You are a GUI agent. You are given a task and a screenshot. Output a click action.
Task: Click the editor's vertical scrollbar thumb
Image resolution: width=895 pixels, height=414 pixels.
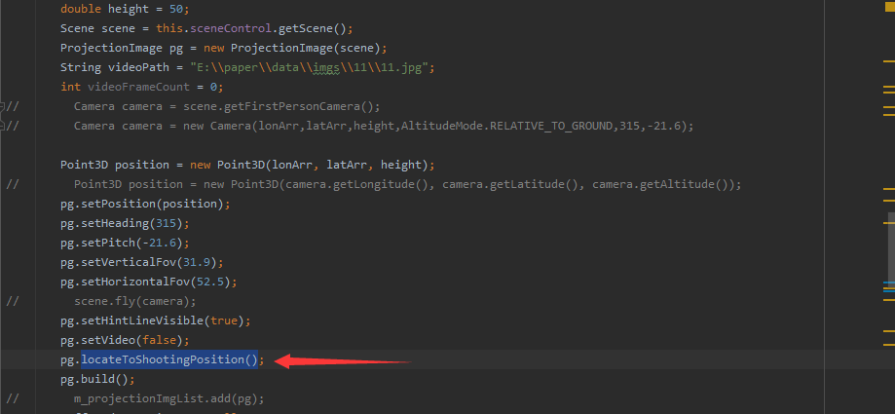(x=891, y=249)
